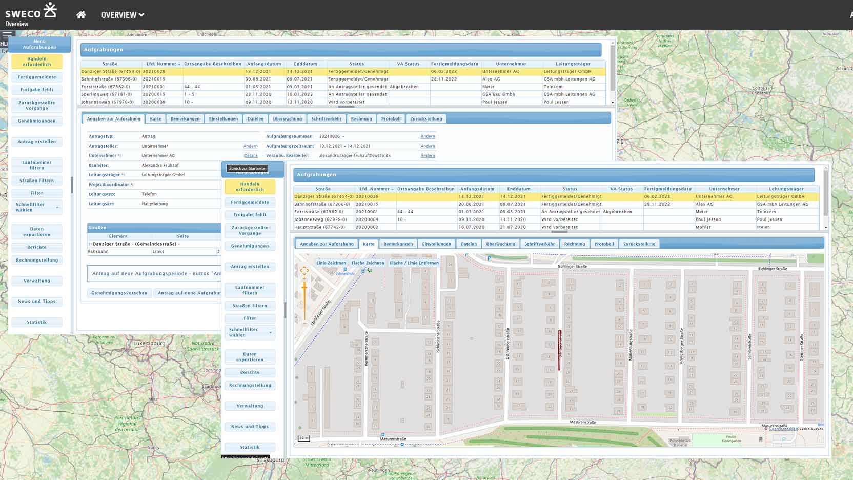Activate the Fläche / Linie Entfernen tool
This screenshot has height=480, width=853.
pos(414,263)
